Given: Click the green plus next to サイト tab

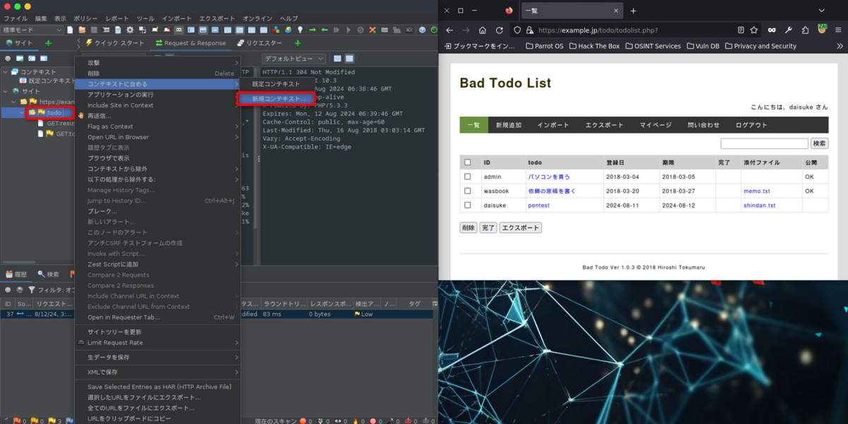Looking at the screenshot, I should [48, 43].
